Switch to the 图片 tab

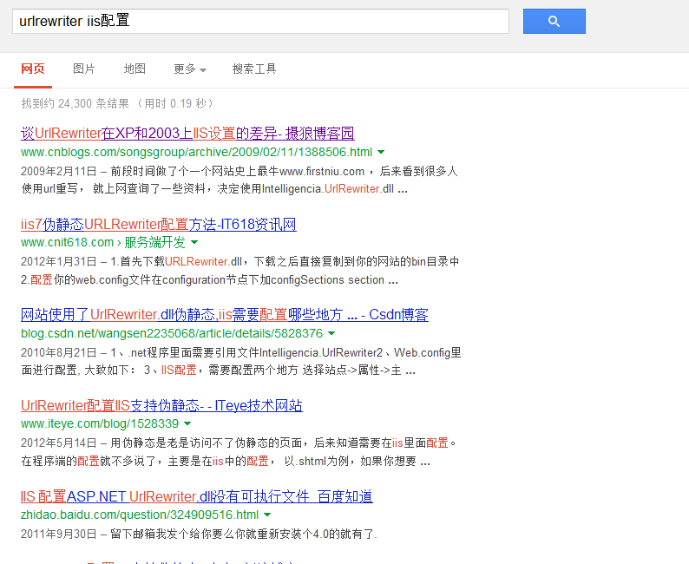click(x=84, y=69)
